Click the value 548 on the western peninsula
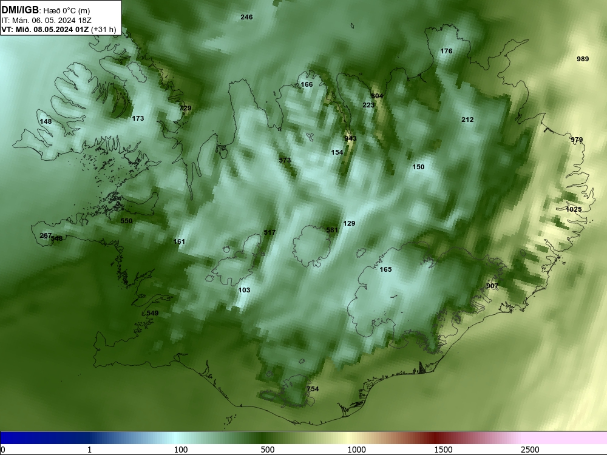This screenshot has height=455, width=607. click(x=57, y=238)
